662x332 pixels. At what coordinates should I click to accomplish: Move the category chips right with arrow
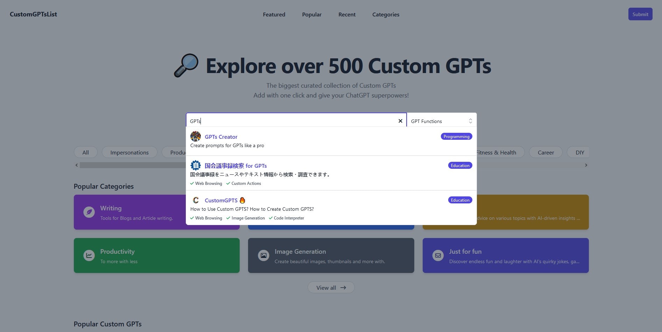(x=586, y=165)
